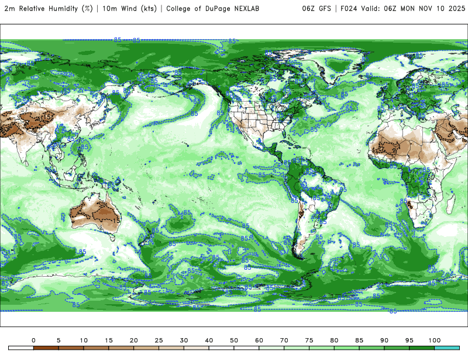
Task: Select legend color between 60 and 70
Action: 271,348
